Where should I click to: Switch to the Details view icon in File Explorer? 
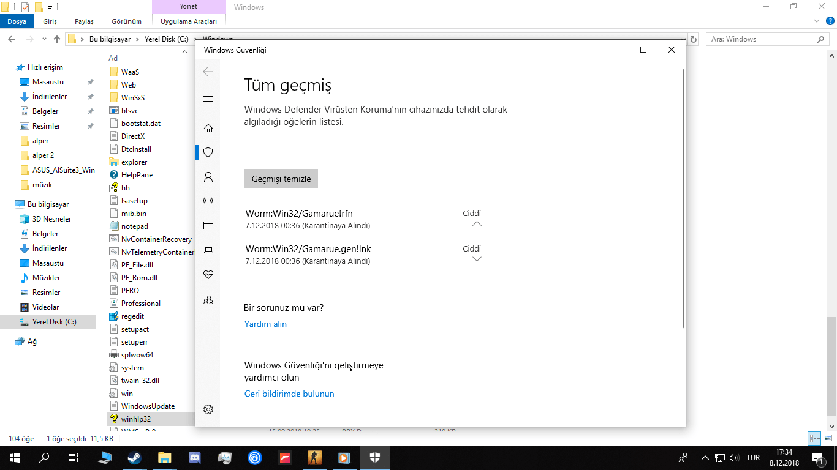814,438
